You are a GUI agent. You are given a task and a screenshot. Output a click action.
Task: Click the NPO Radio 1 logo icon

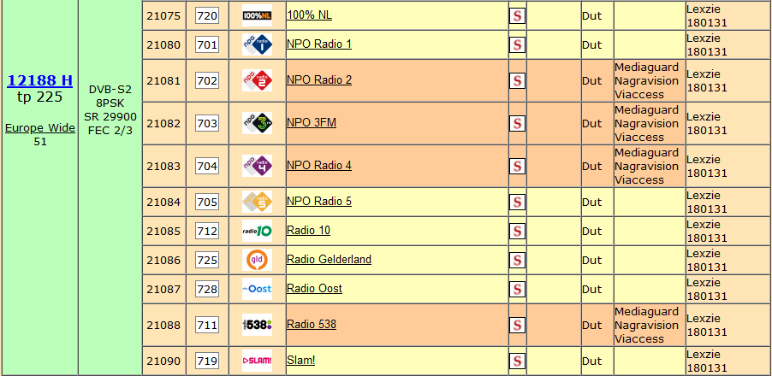pos(257,44)
